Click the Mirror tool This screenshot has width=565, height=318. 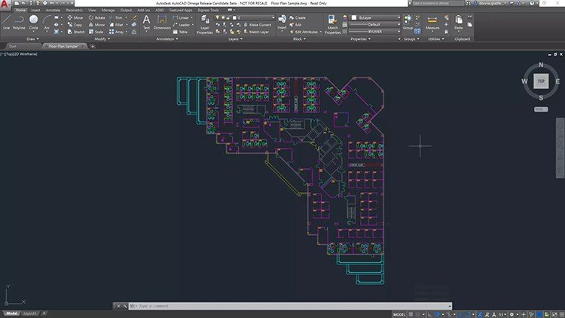pyautogui.click(x=97, y=25)
